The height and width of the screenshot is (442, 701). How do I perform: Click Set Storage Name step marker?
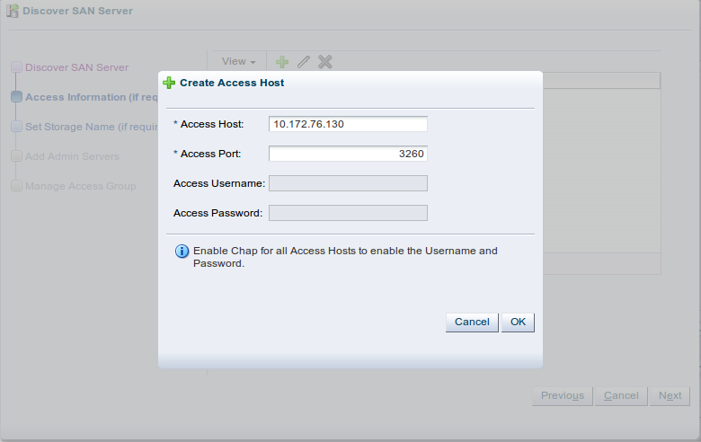click(16, 127)
